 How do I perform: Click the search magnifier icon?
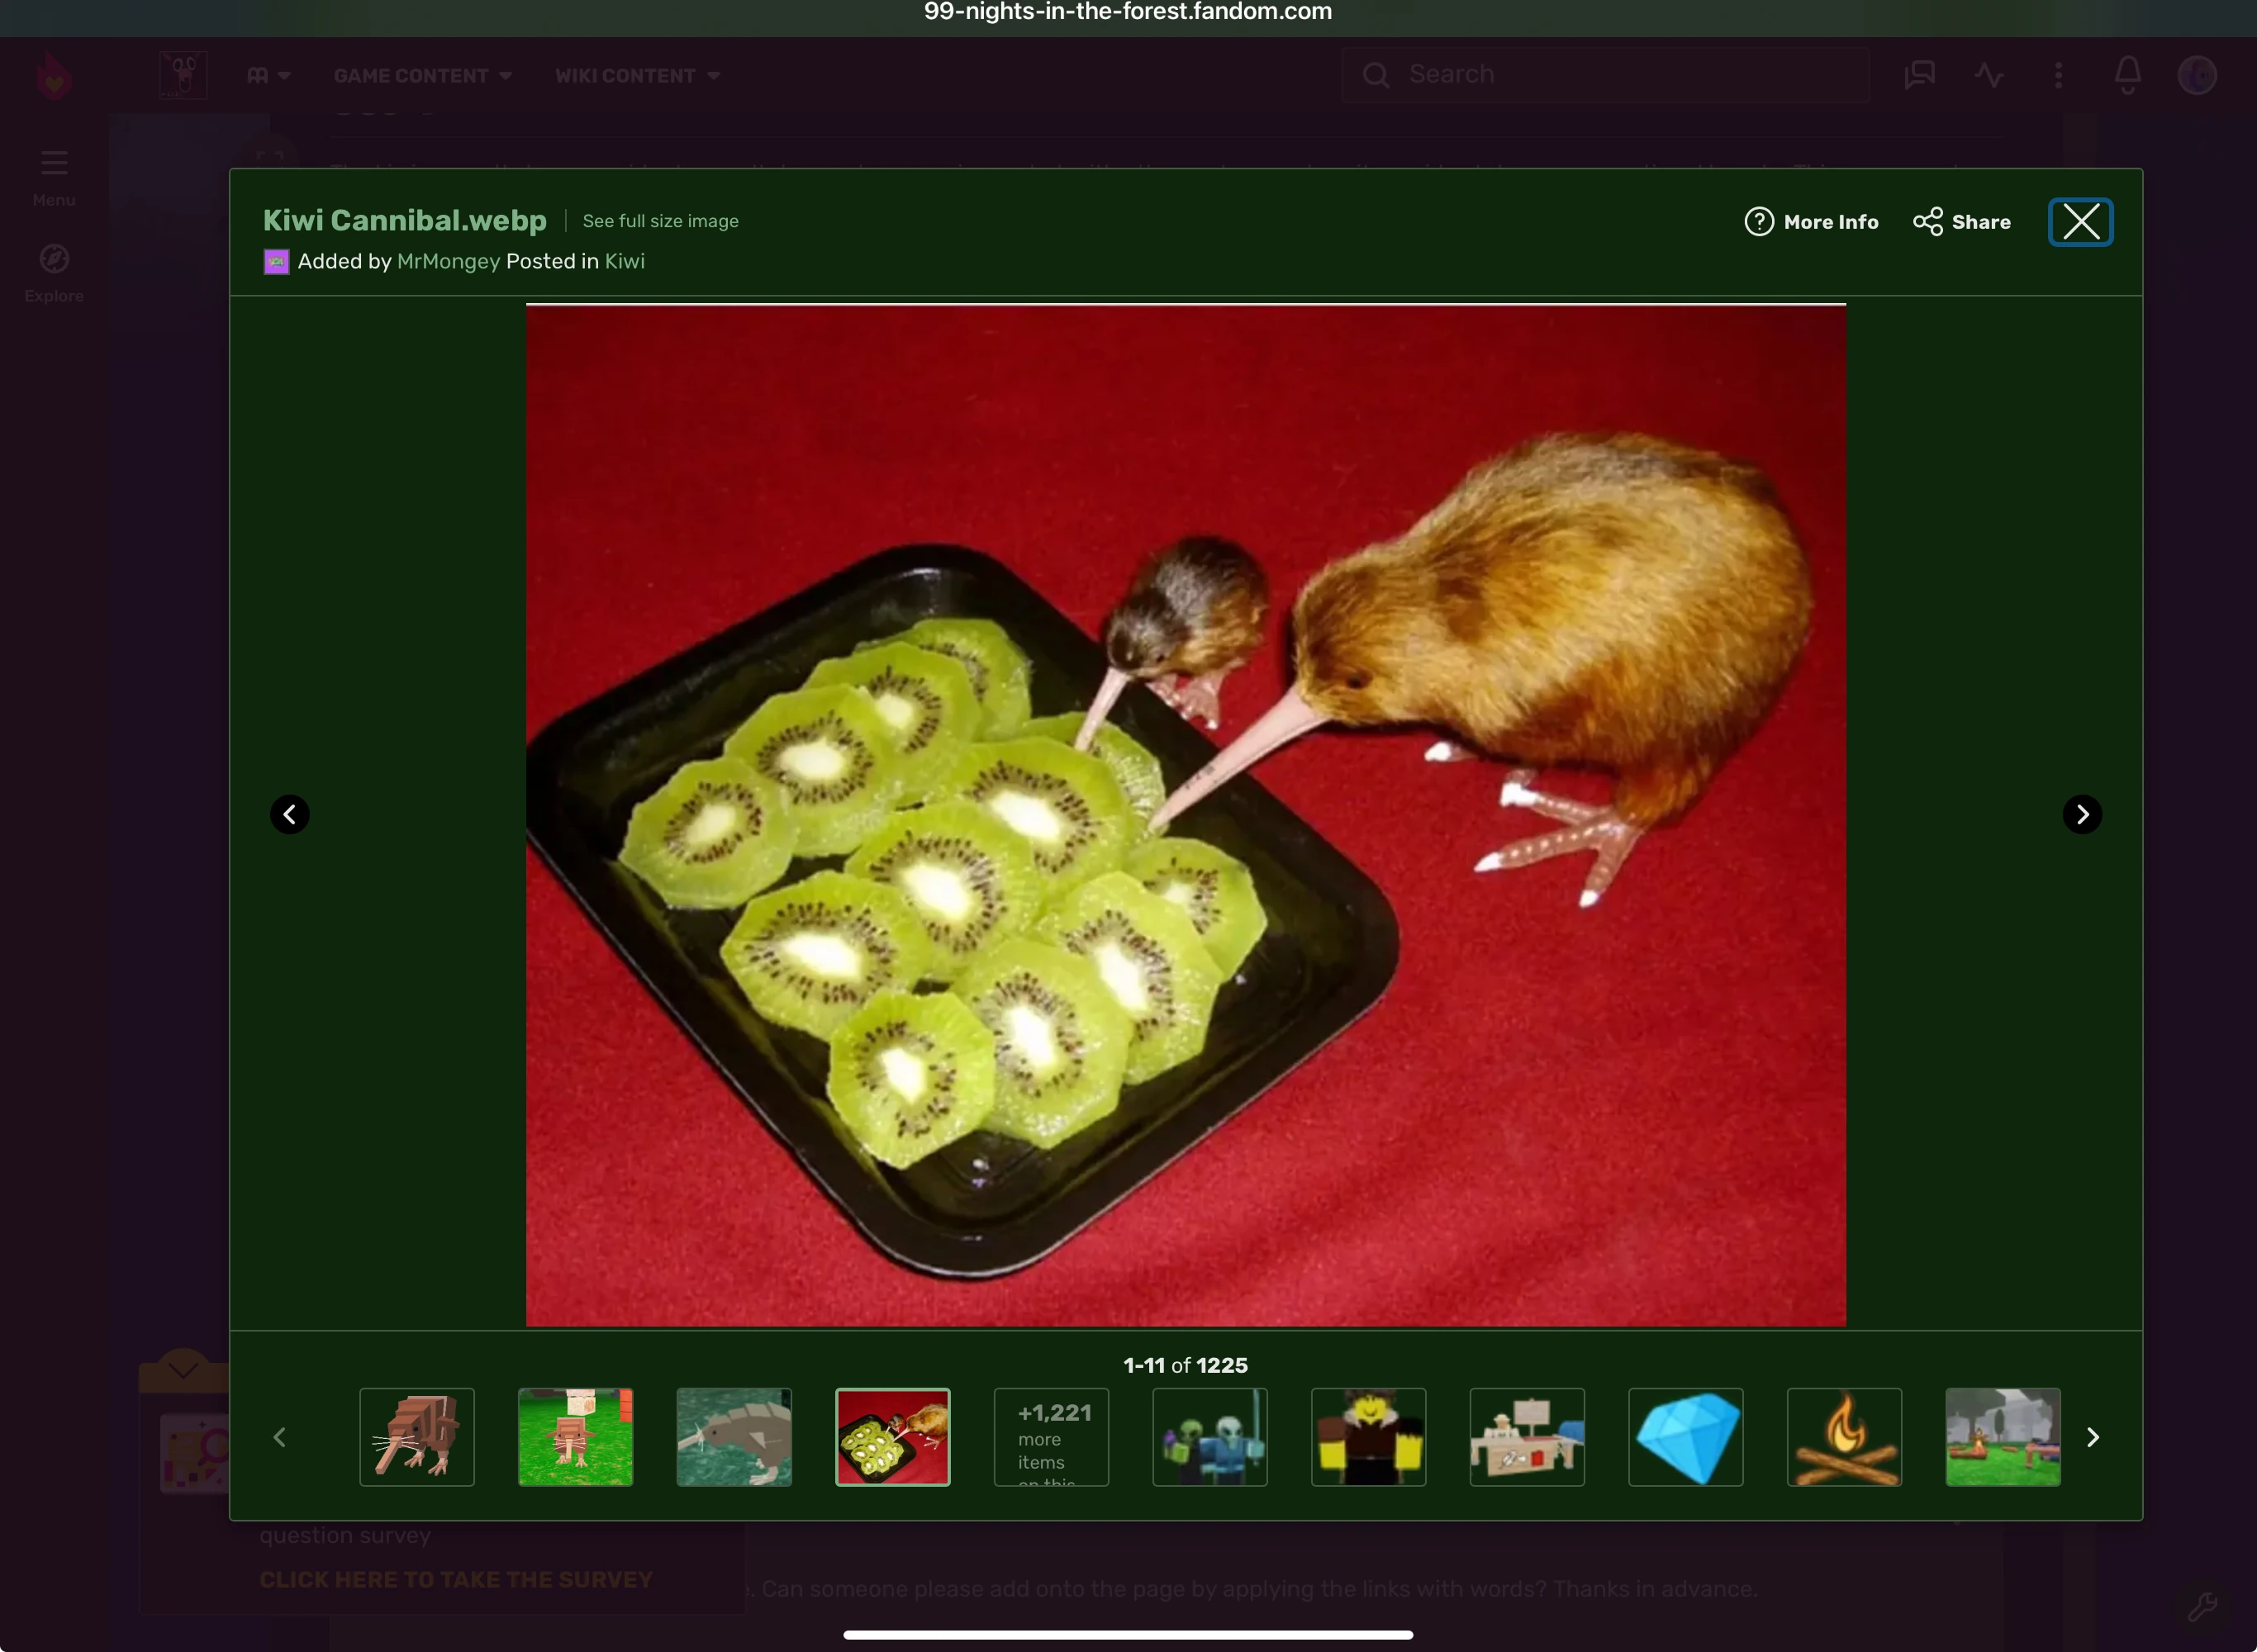click(1376, 74)
